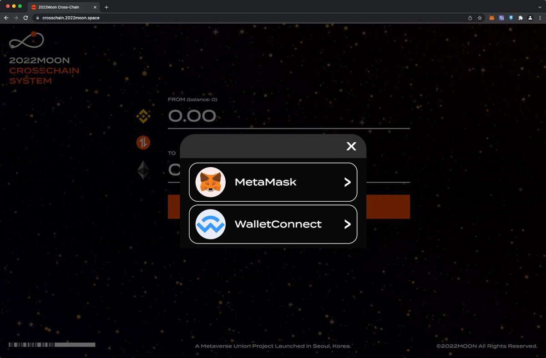Click the WalletConnect blue logo

(x=211, y=224)
